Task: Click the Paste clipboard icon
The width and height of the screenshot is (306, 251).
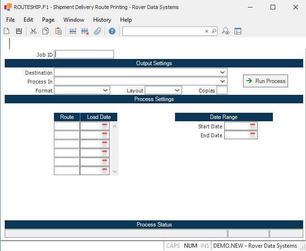Action: click(58, 31)
